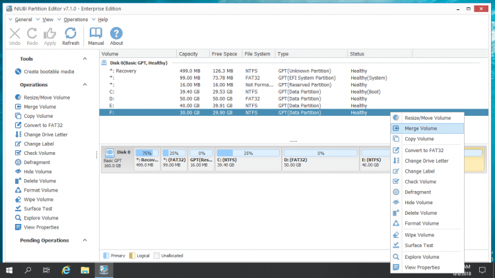
Task: Sort by the Capacity column header
Action: tap(193, 54)
